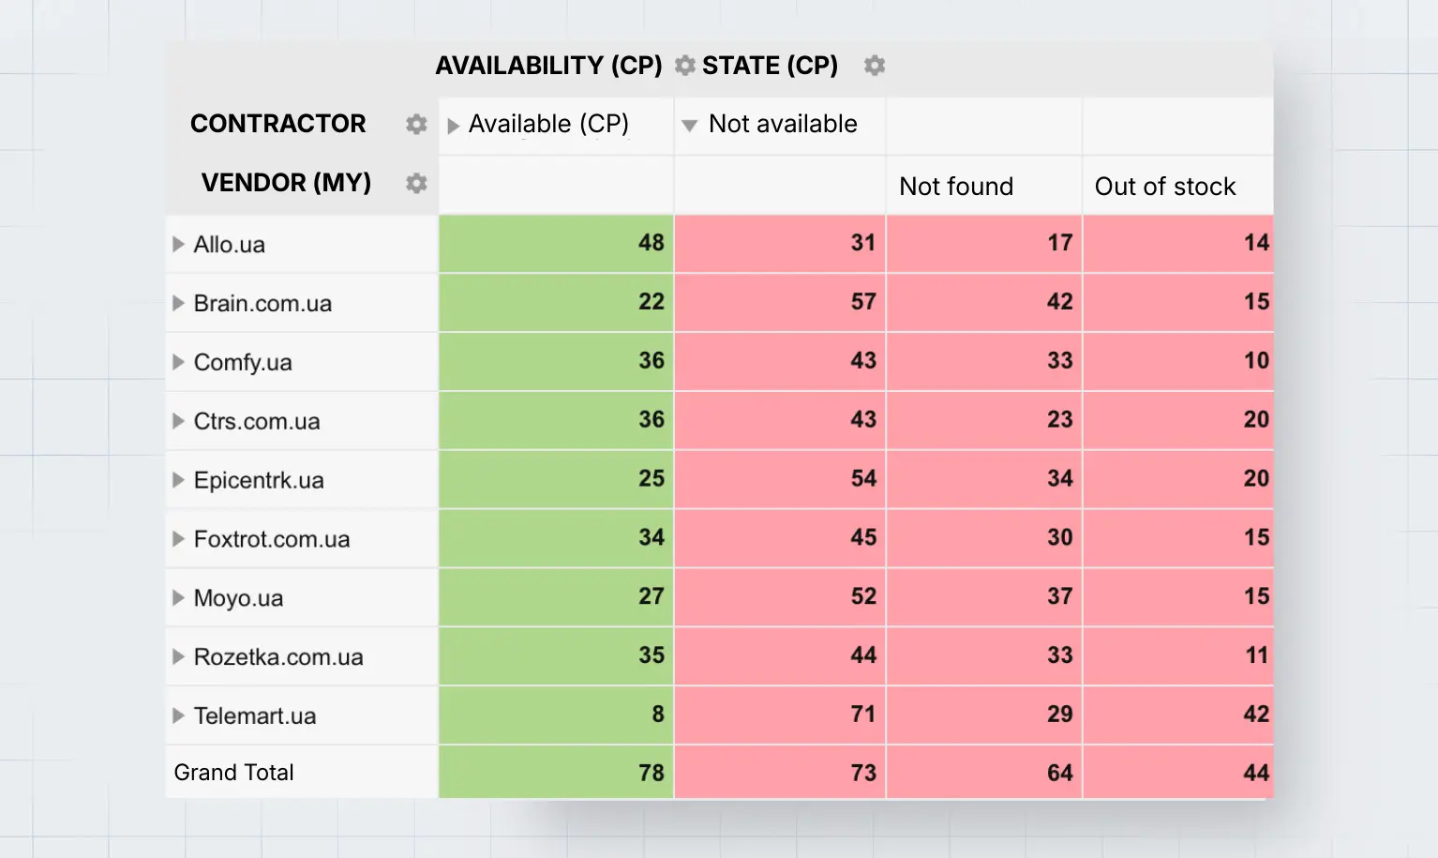This screenshot has height=858, width=1438.
Task: Open the settings gear beside CONTRACTOR
Action: pyautogui.click(x=415, y=124)
